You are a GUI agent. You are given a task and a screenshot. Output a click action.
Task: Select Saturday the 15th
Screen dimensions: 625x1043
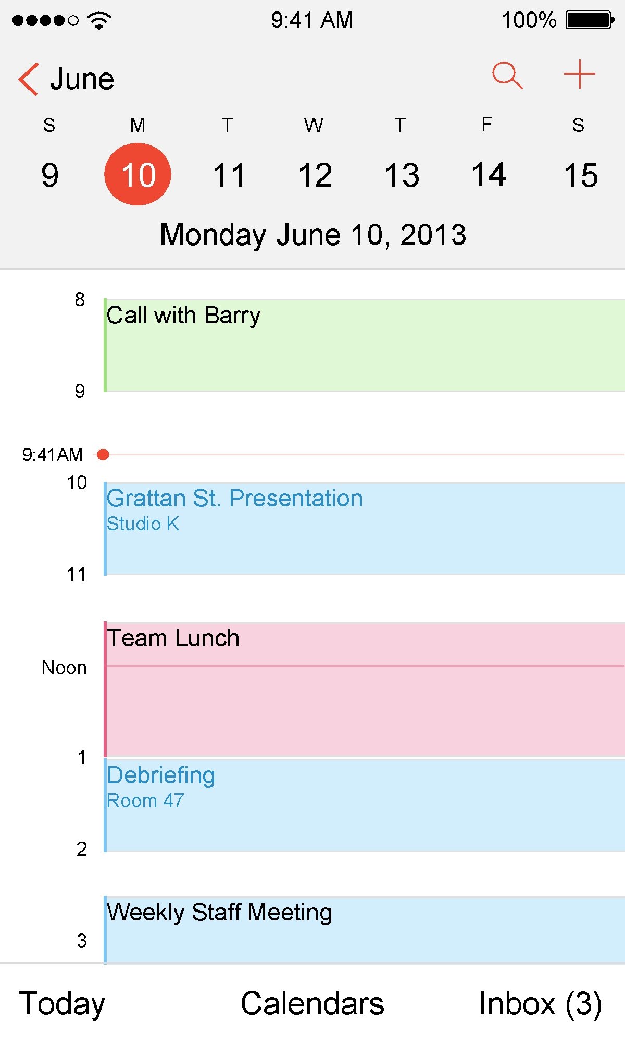580,175
